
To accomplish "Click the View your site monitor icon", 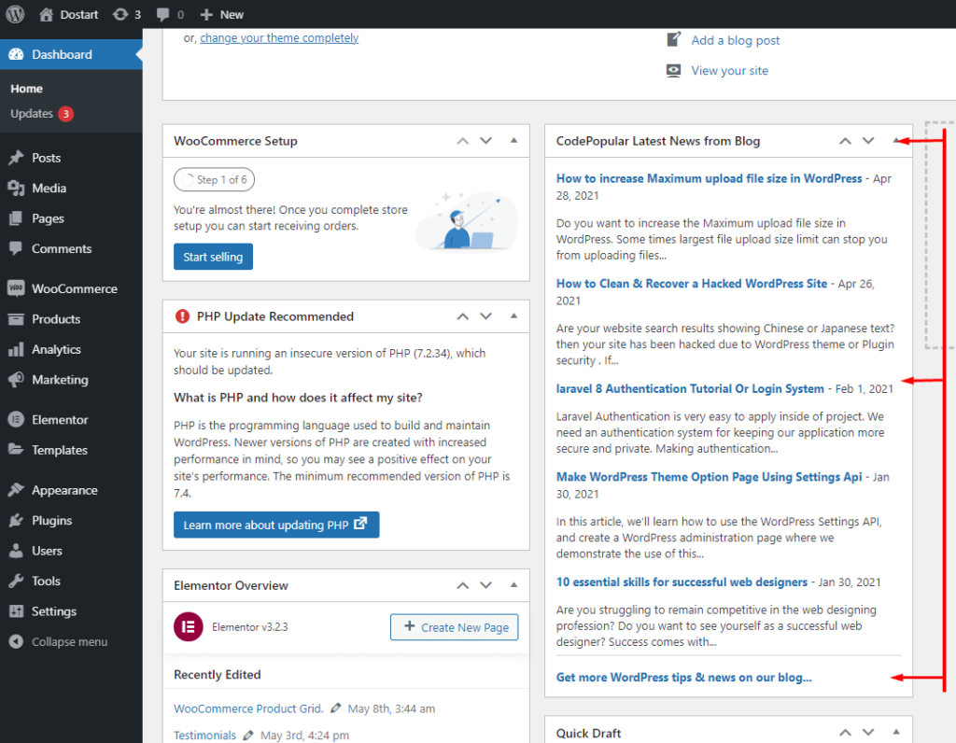I will point(674,71).
